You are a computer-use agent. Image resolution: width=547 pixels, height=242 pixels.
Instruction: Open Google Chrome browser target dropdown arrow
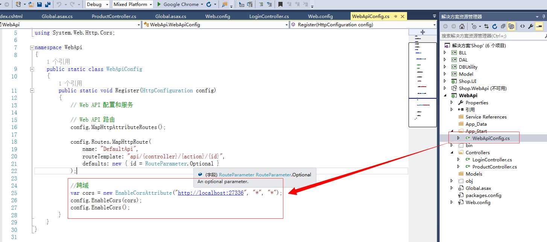point(202,5)
